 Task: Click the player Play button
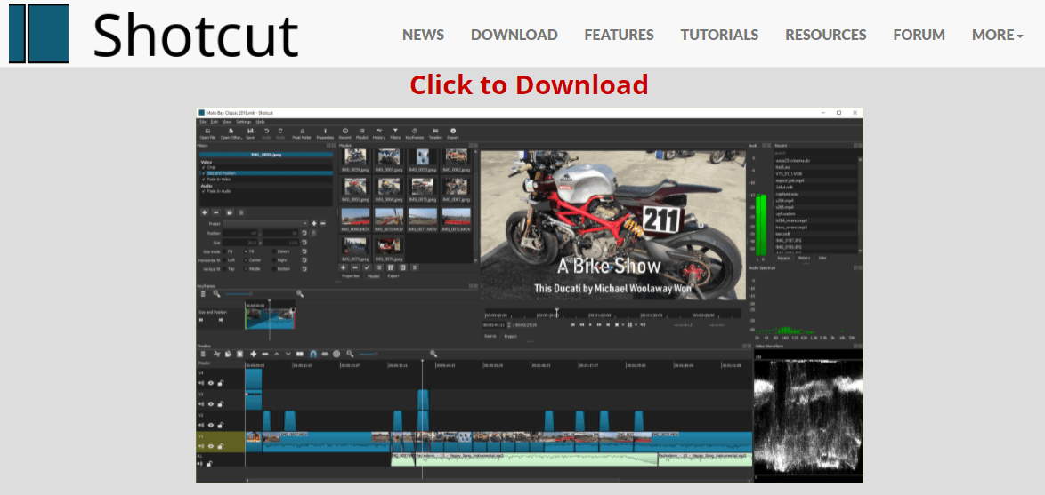point(590,324)
